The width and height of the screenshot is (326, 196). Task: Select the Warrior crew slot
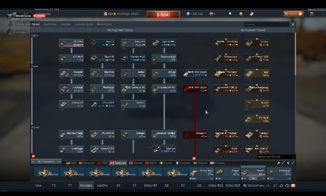[x=253, y=173]
